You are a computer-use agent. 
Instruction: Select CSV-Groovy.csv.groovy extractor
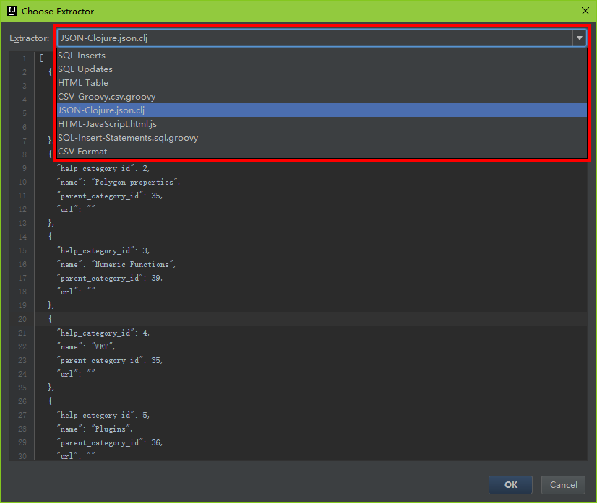[106, 97]
